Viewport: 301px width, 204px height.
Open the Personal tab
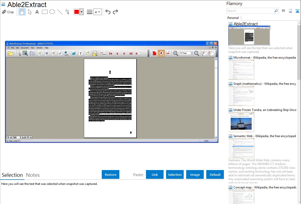[233, 18]
